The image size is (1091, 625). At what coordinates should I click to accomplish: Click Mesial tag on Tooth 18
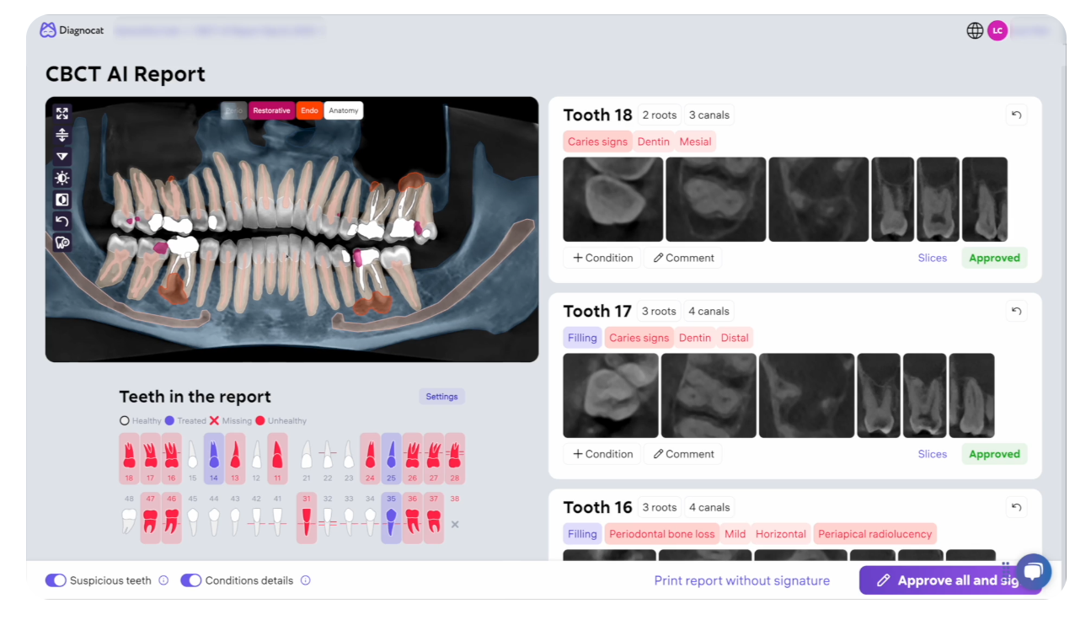695,142
